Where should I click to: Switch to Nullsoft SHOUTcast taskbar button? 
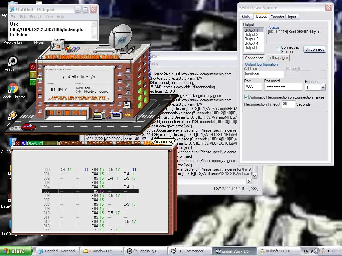click(278, 251)
